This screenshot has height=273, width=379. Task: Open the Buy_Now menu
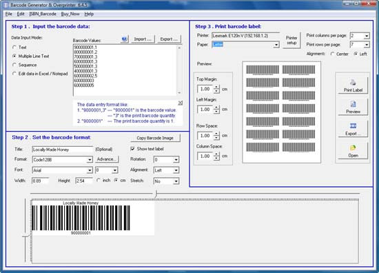[70, 14]
